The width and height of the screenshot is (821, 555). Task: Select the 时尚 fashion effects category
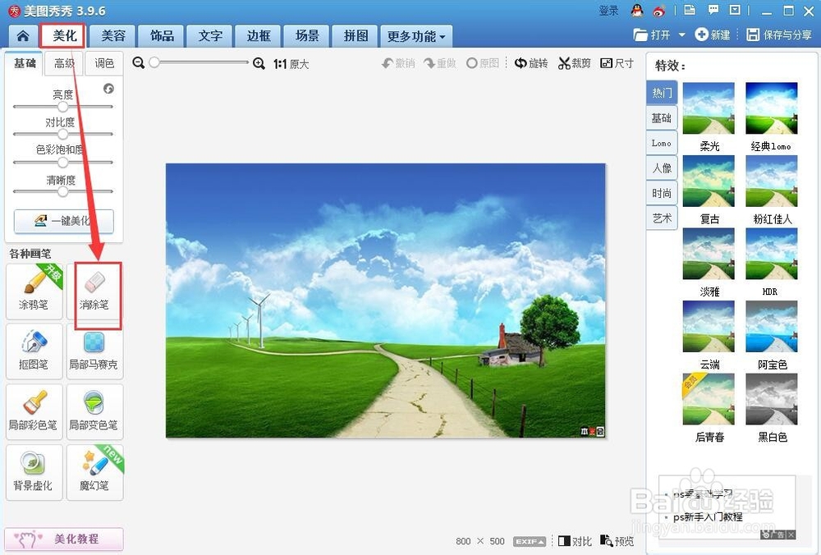662,193
